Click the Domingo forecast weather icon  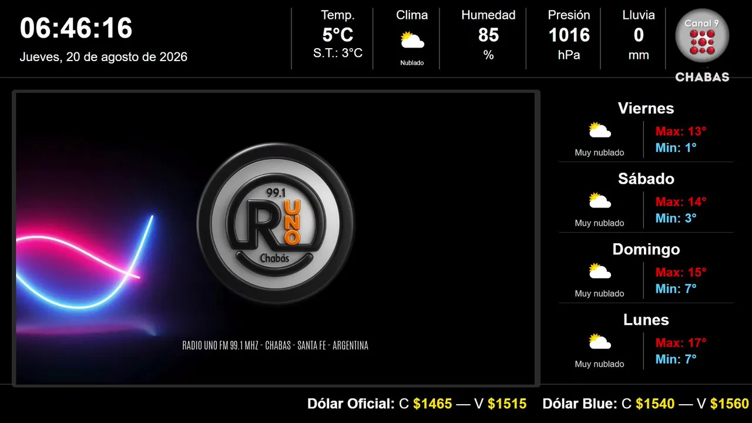point(600,271)
